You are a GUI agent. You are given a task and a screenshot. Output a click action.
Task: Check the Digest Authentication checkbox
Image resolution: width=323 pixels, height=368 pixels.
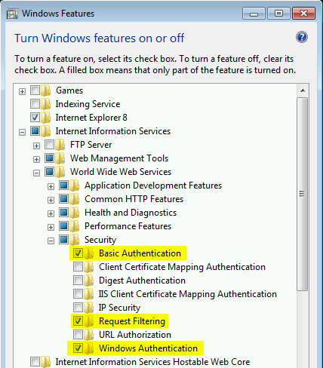pyautogui.click(x=78, y=280)
